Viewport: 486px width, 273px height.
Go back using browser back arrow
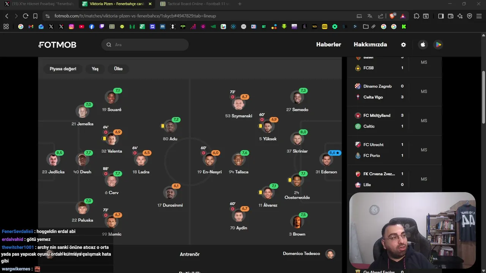[x=6, y=16]
